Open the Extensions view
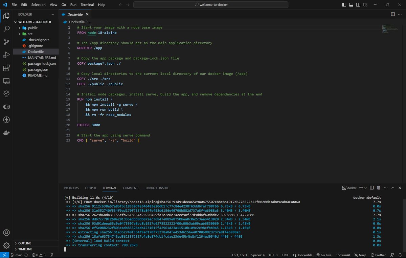The image size is (406, 258). (x=6, y=68)
